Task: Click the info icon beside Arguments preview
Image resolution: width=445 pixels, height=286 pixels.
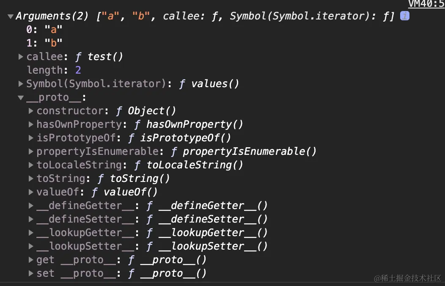Action: coord(405,16)
